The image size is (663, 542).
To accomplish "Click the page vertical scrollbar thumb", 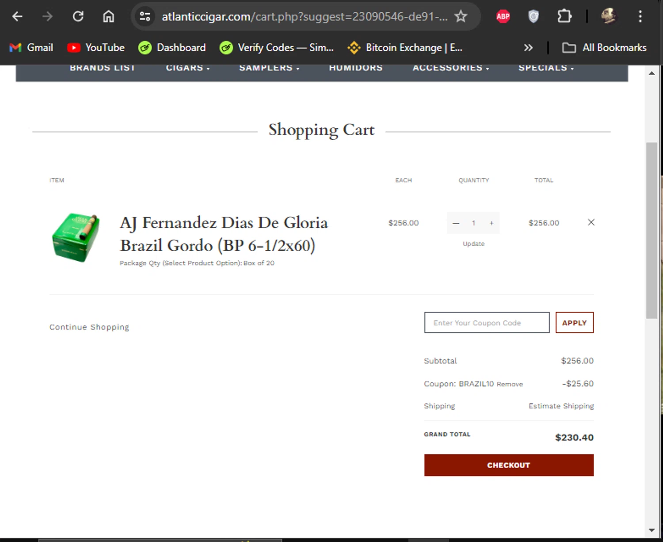I will (x=652, y=230).
